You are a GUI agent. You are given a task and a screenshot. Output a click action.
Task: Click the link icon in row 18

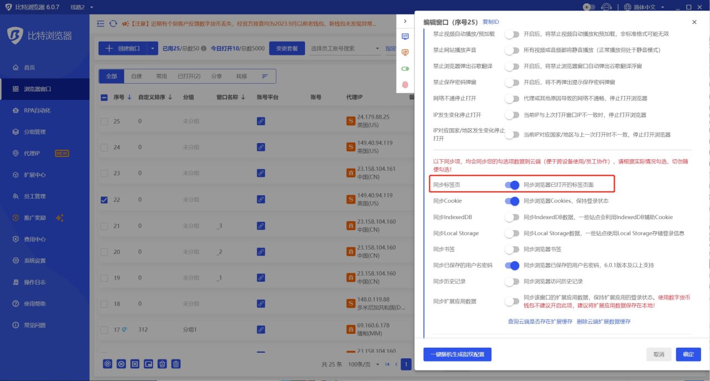pyautogui.click(x=261, y=303)
